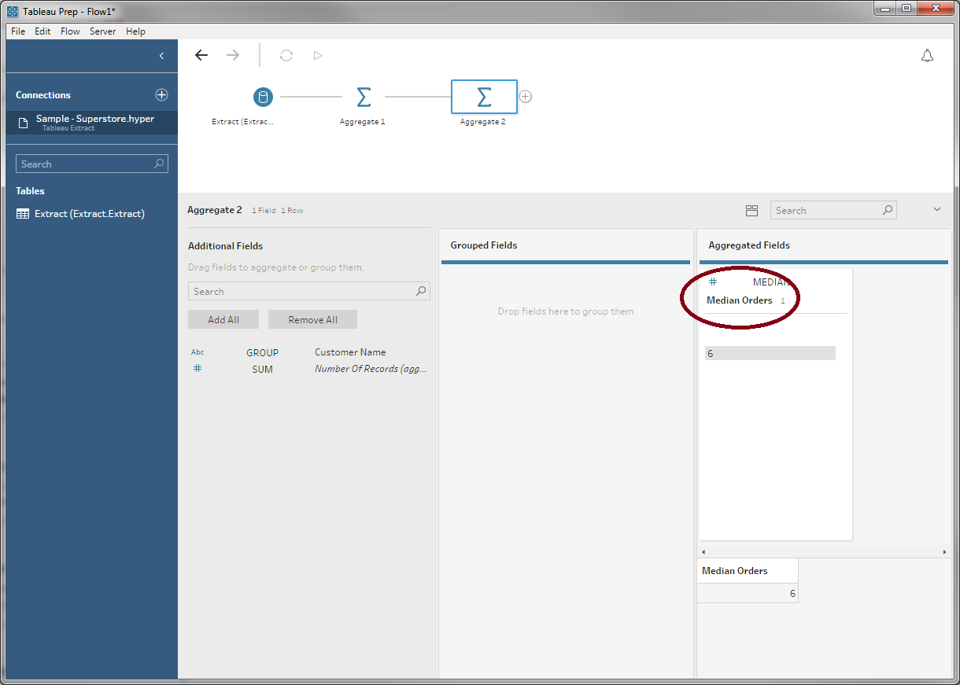Run the flow with play icon
Viewport: 960px width, 685px height.
[x=318, y=55]
